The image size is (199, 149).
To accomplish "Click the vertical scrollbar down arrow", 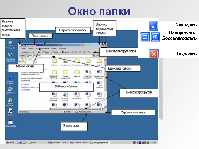I will tap(105, 106).
